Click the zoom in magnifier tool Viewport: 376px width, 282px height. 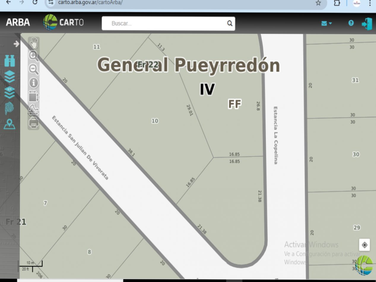(34, 56)
